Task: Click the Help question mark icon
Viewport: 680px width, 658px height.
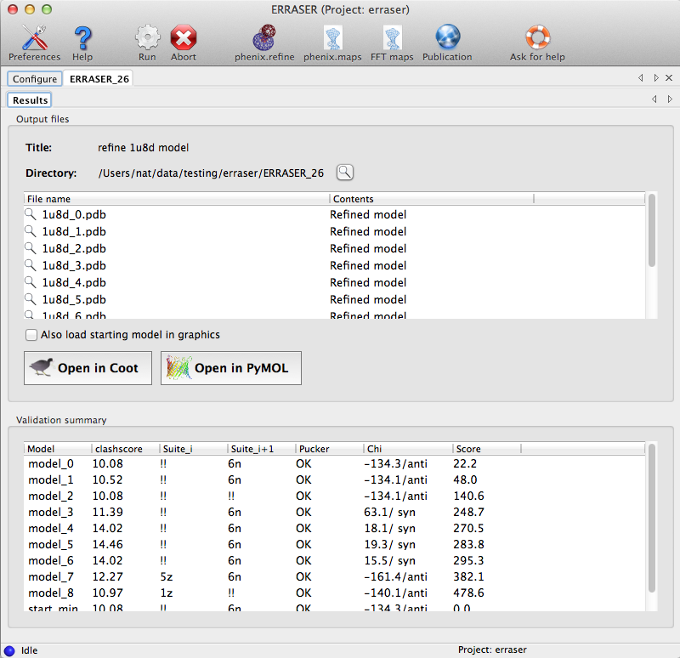Action: click(x=82, y=39)
